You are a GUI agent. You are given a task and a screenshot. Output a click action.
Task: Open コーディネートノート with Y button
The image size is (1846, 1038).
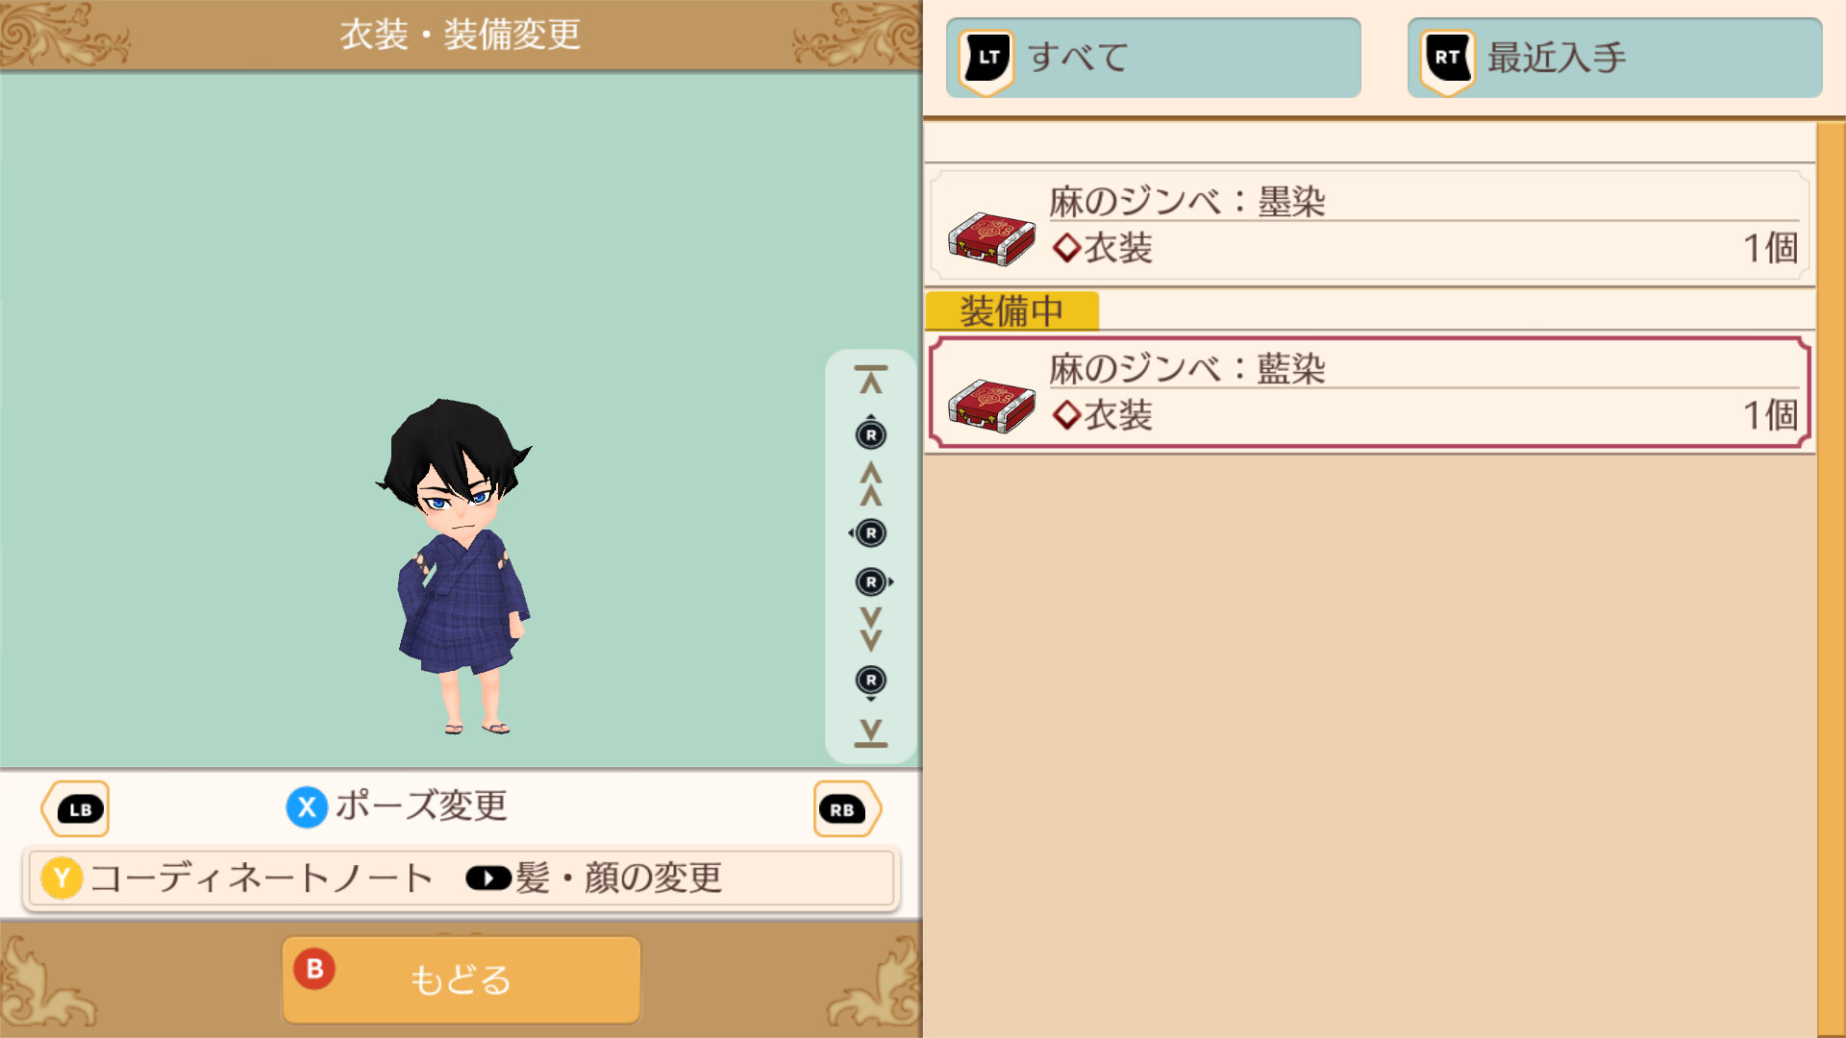[x=237, y=877]
